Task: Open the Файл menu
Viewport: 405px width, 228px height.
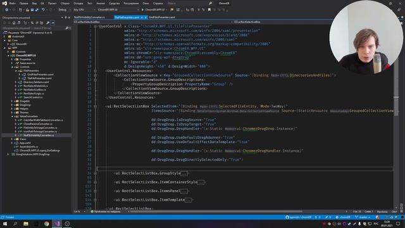Action: (x=12, y=3)
